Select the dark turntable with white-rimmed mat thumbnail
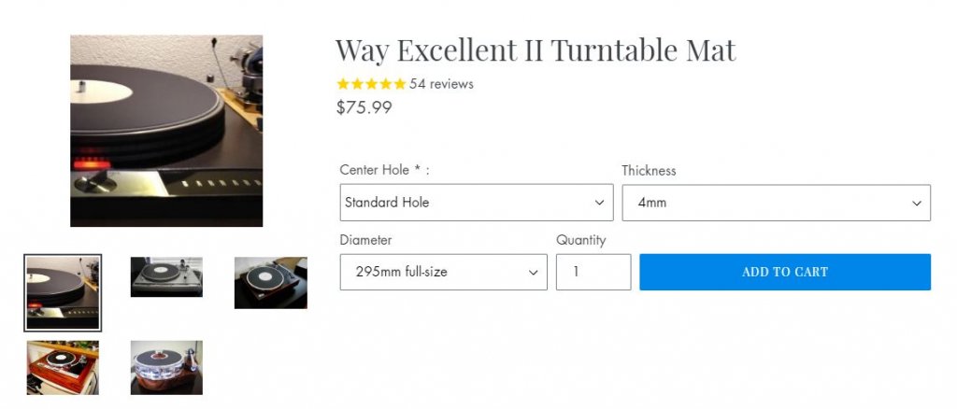 tap(270, 283)
